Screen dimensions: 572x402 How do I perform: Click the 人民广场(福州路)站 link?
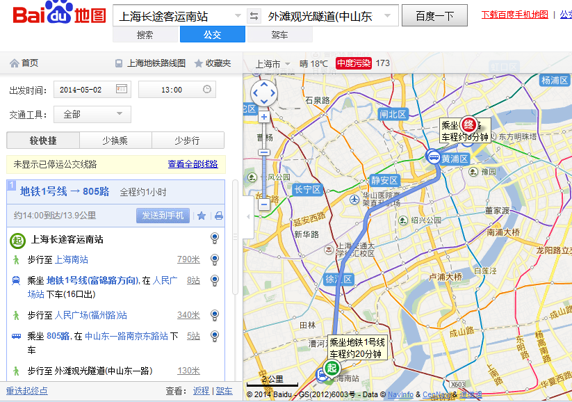point(90,315)
